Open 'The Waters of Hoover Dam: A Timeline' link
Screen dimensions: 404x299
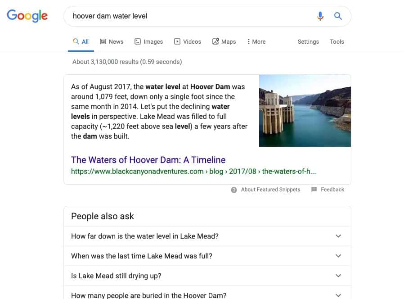point(148,160)
